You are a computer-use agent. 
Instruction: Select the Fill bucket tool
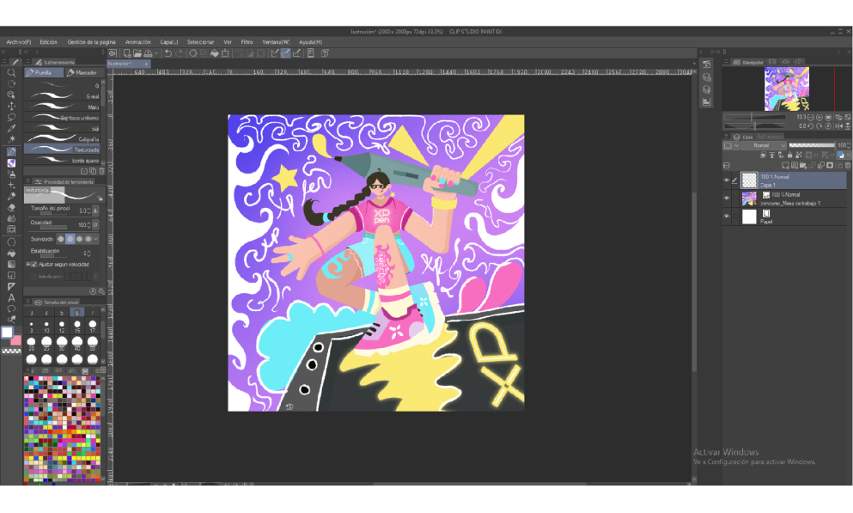[11, 253]
